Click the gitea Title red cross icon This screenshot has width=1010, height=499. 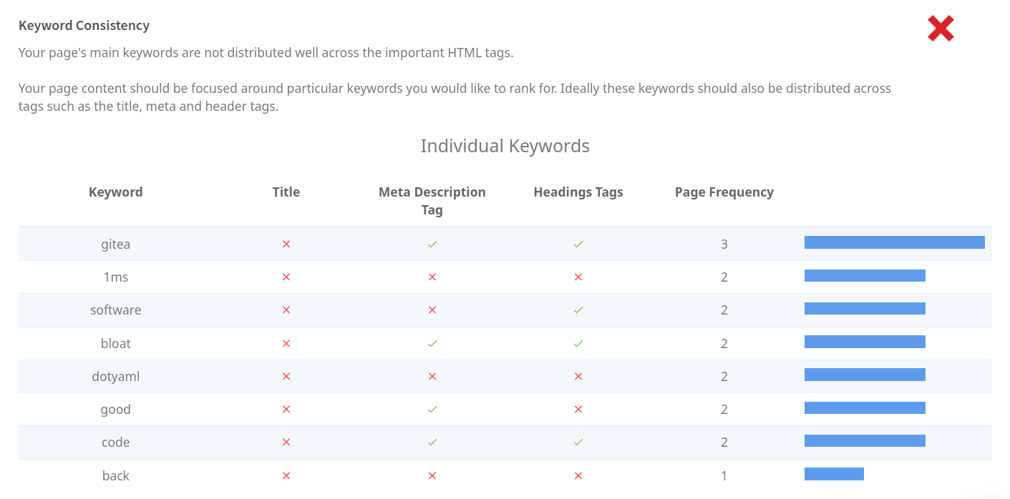[x=286, y=244]
